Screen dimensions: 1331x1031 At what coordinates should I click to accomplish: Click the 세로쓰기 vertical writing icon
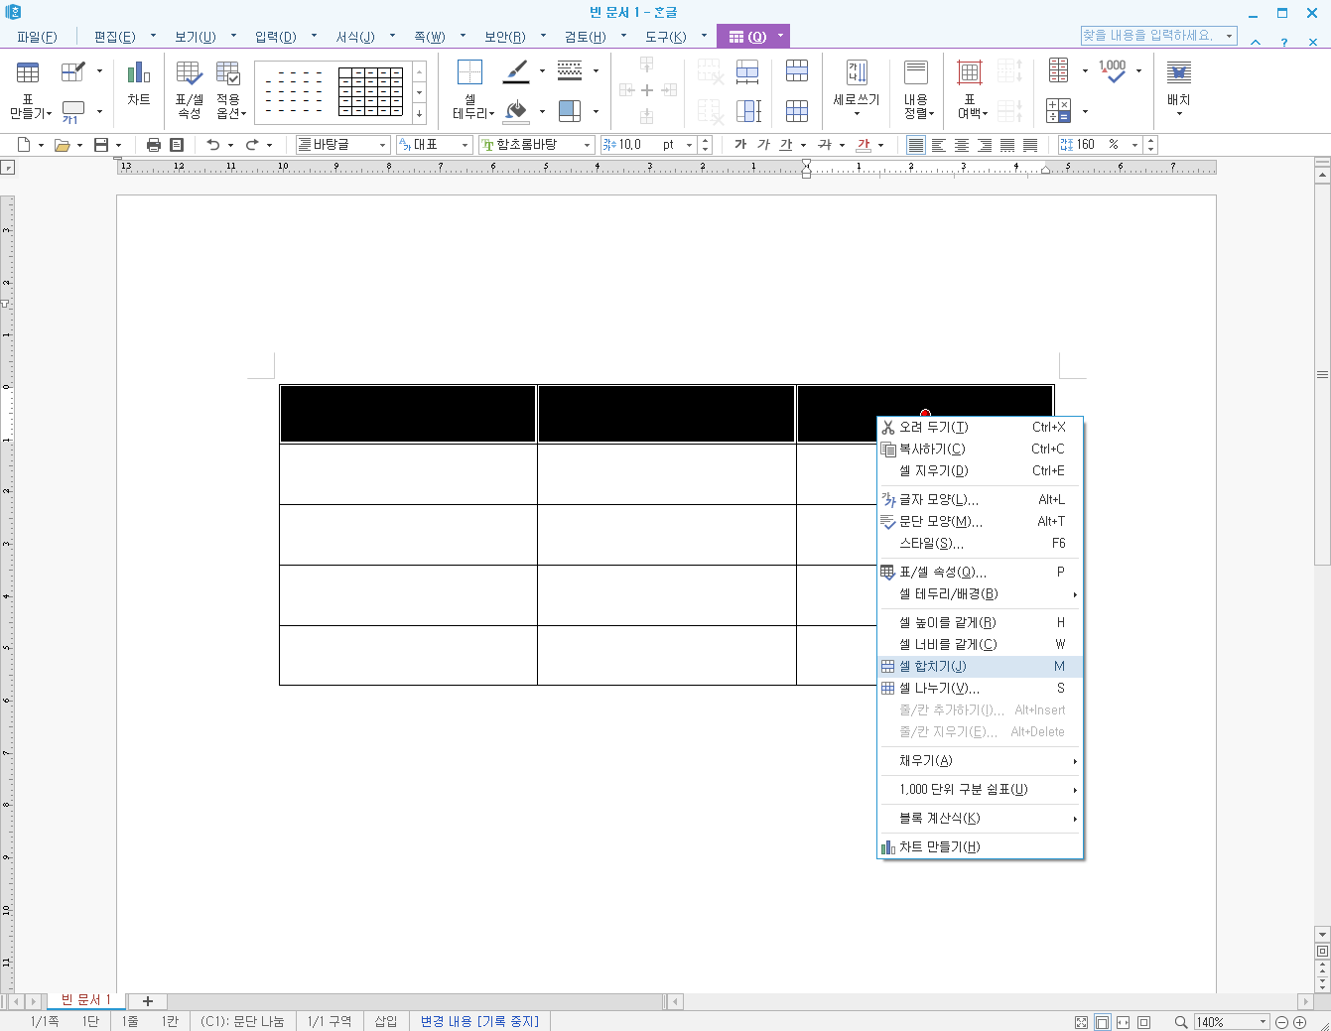pyautogui.click(x=857, y=72)
